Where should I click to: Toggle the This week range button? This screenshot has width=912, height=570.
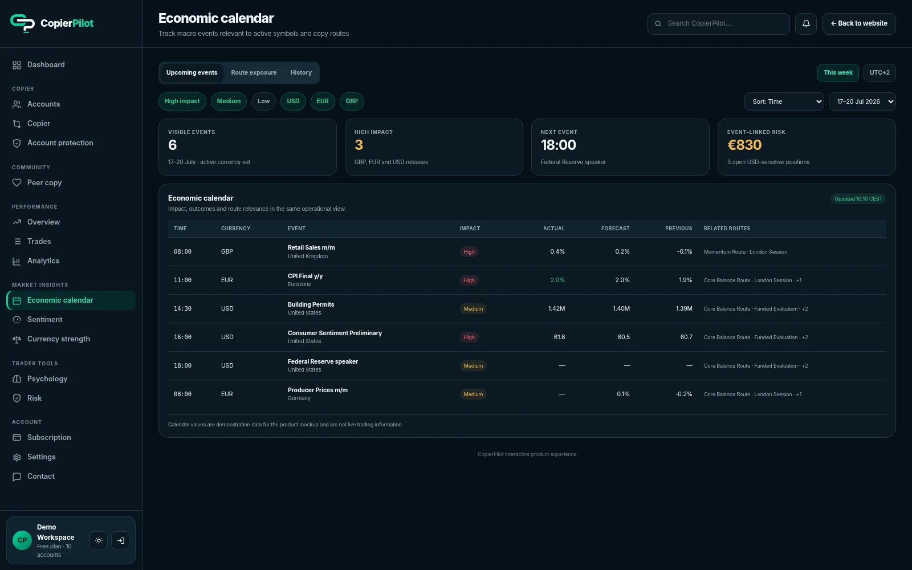coord(838,73)
